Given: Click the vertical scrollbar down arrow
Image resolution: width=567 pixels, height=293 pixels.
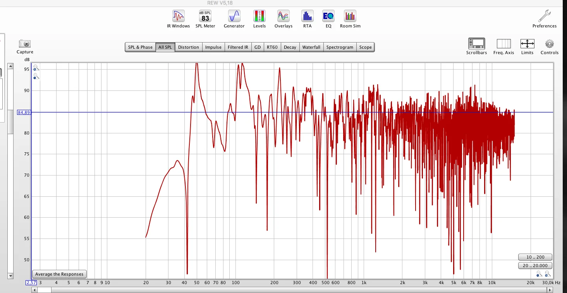Looking at the screenshot, I should [x=11, y=276].
